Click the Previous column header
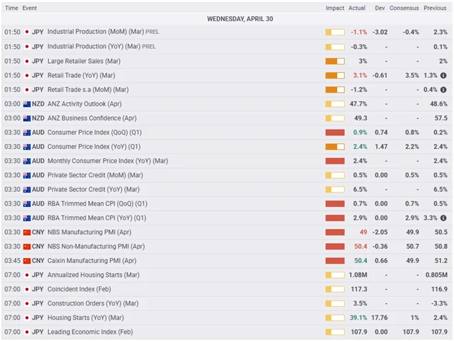This screenshot has width=454, height=341. click(435, 8)
